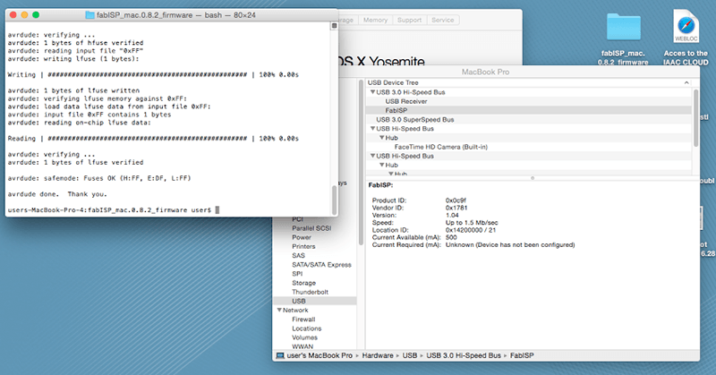Switch to the Support tab in About This Mac
Screen dimensions: 716x375
pyautogui.click(x=409, y=20)
